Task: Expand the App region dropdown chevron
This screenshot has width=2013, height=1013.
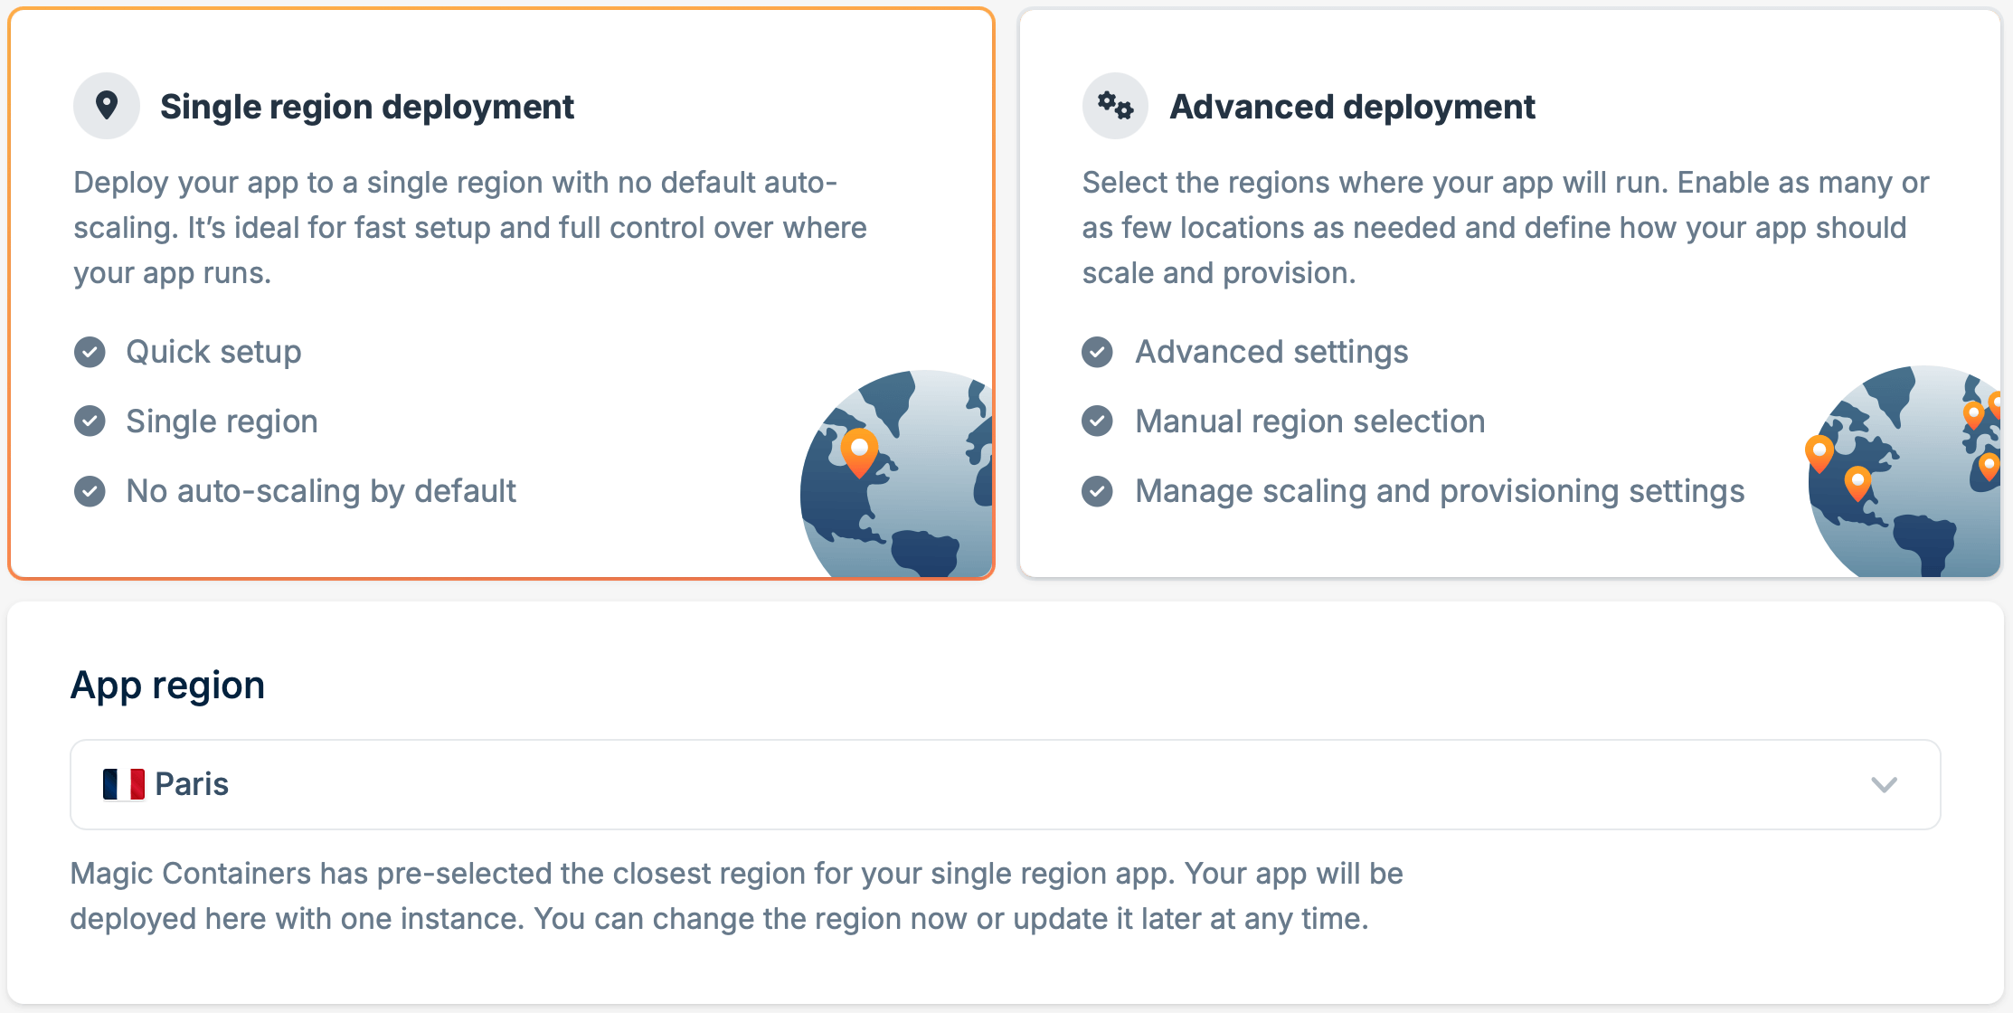Action: click(1885, 784)
